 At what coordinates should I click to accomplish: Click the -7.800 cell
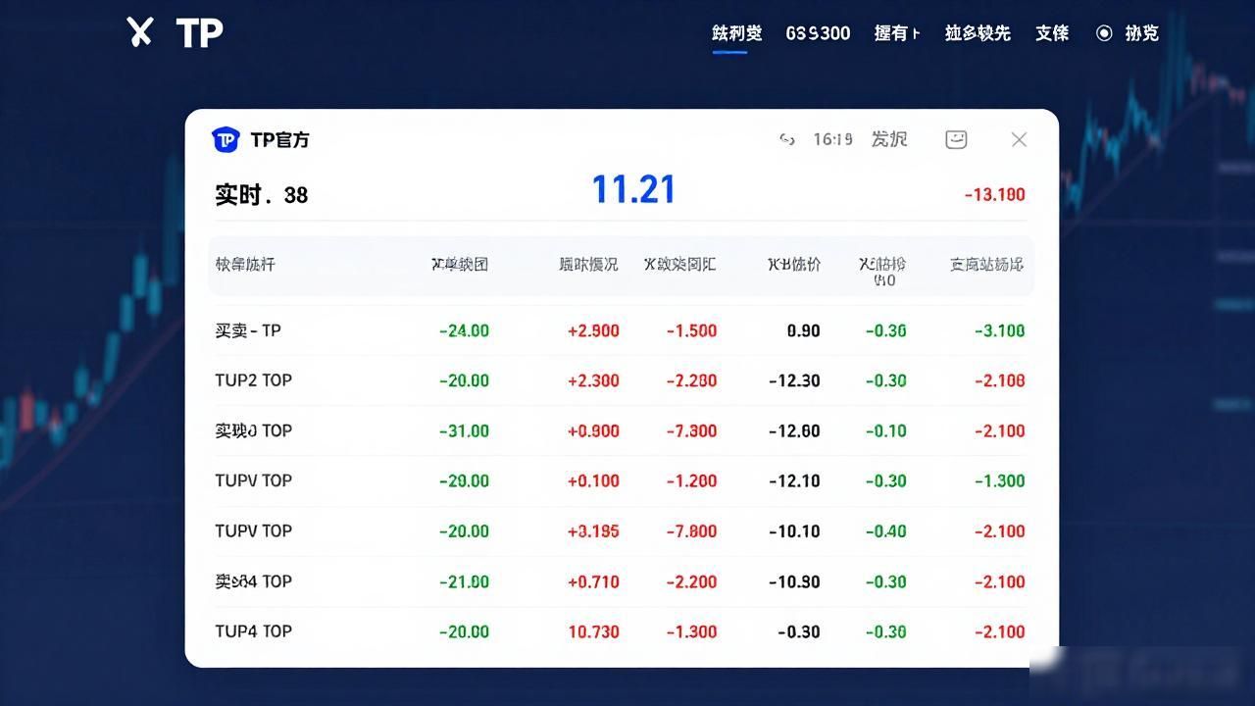point(691,530)
